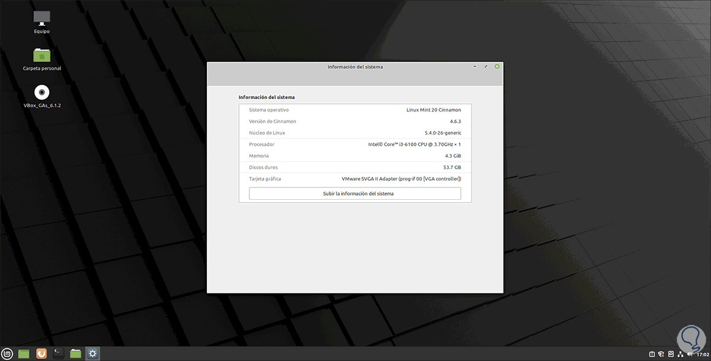
Task: Launch Firefox from the taskbar
Action: [41, 353]
